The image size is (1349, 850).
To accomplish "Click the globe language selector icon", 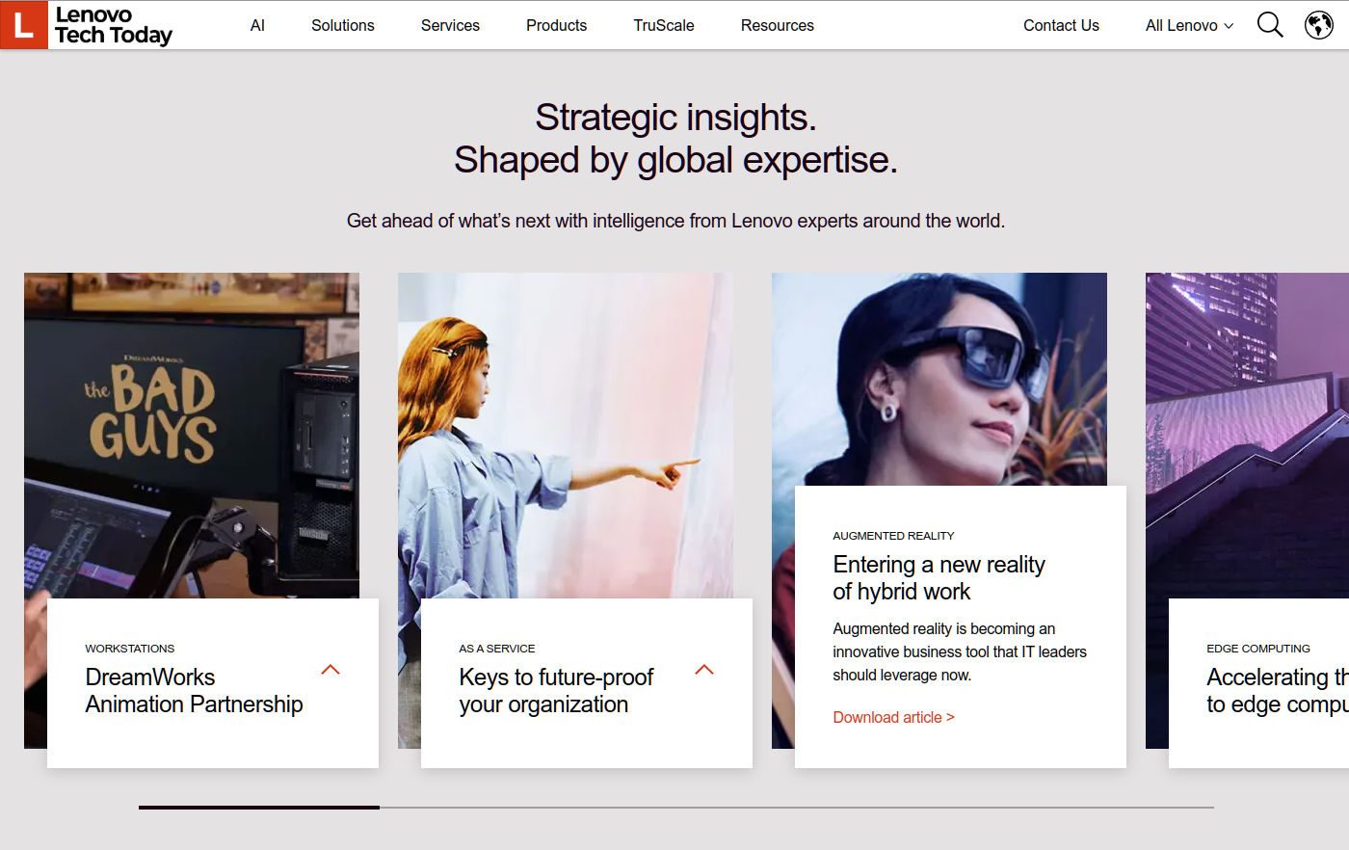I will pyautogui.click(x=1318, y=25).
